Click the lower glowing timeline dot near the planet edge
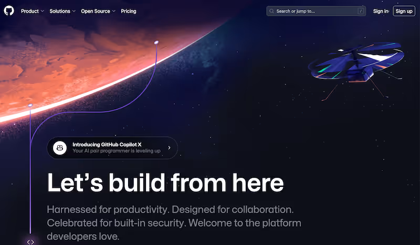The height and width of the screenshot is (245, 420). pyautogui.click(x=30, y=105)
